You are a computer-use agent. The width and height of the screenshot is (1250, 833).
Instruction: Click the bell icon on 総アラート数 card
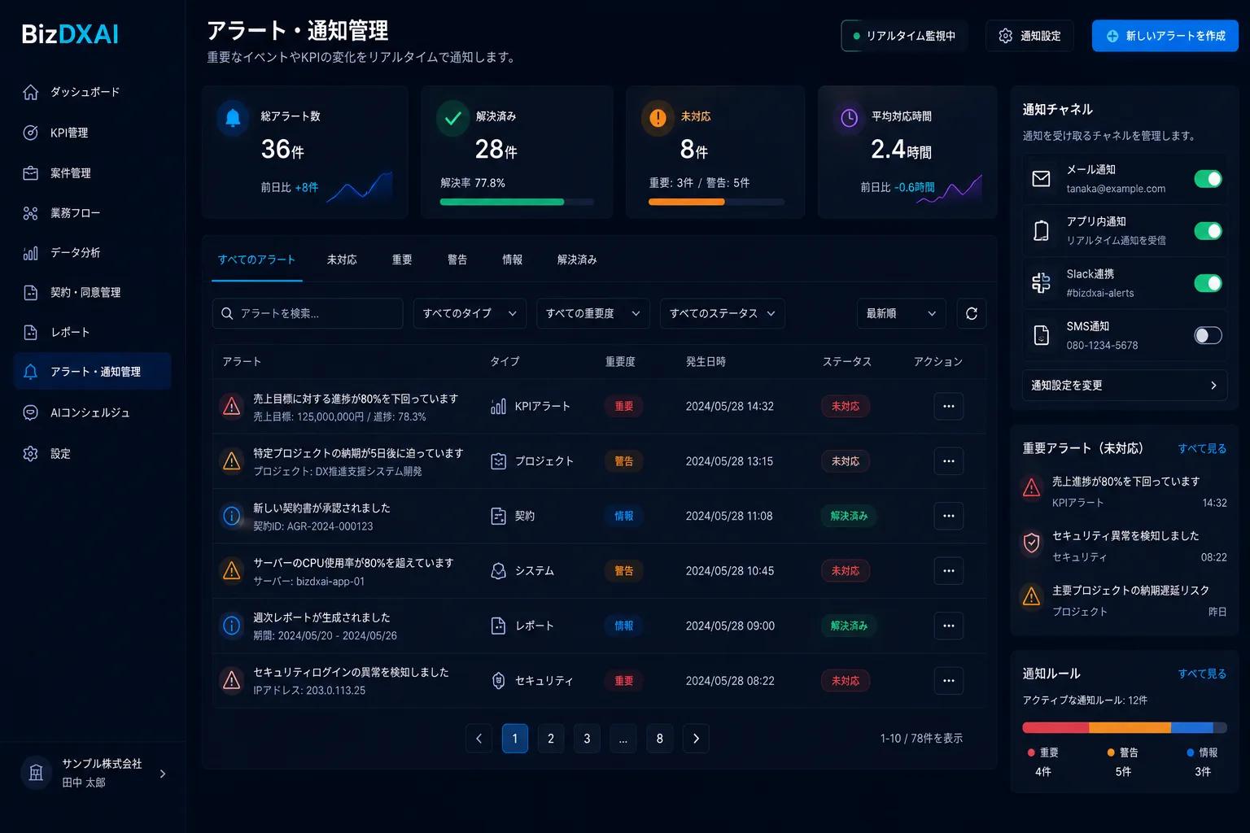point(233,118)
